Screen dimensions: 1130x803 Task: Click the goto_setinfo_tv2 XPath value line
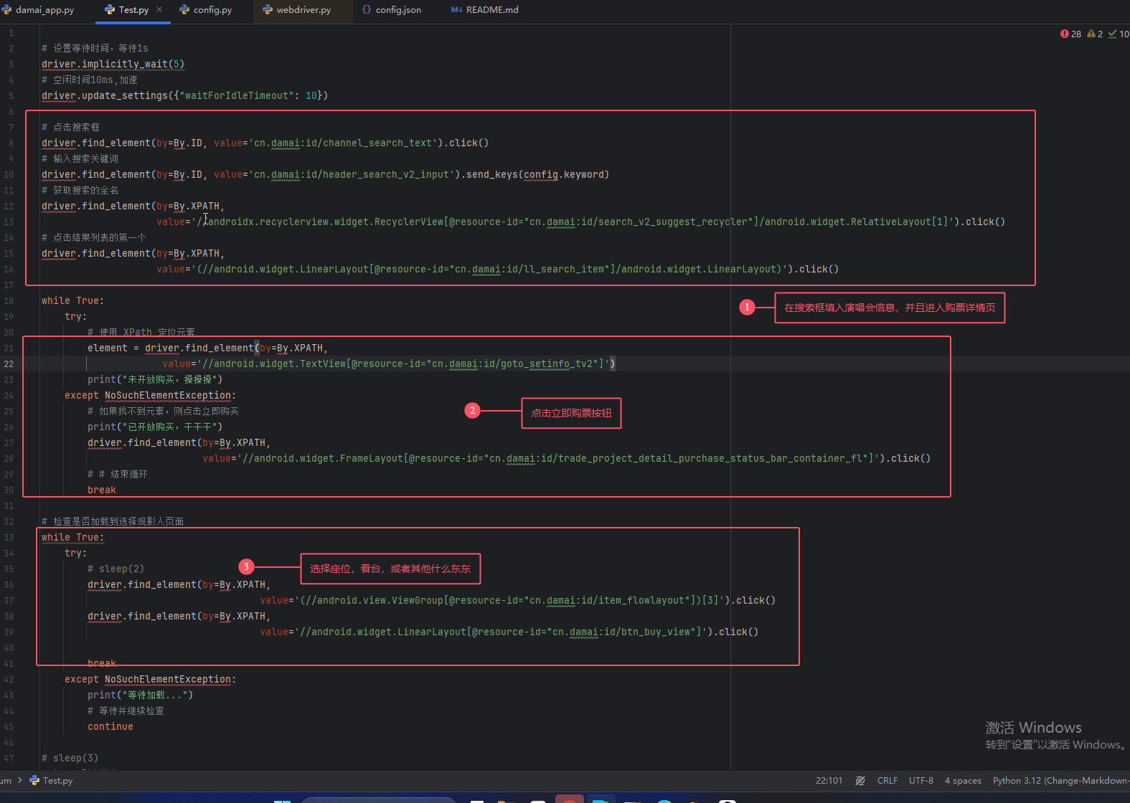click(388, 364)
